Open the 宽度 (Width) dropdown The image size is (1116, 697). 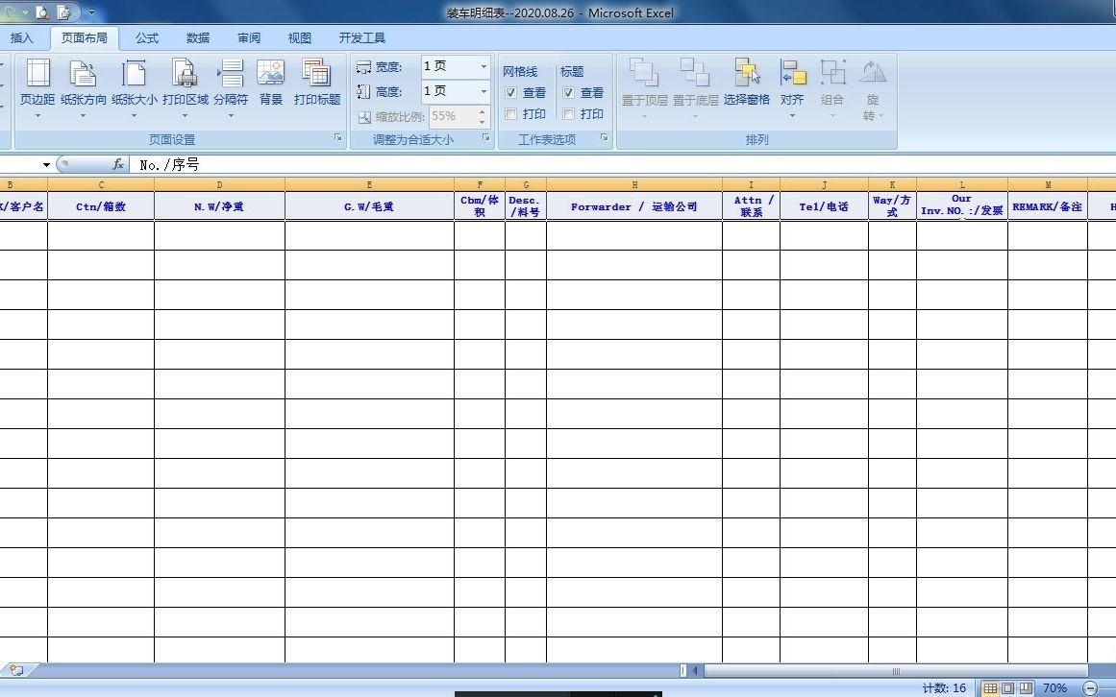tap(483, 67)
